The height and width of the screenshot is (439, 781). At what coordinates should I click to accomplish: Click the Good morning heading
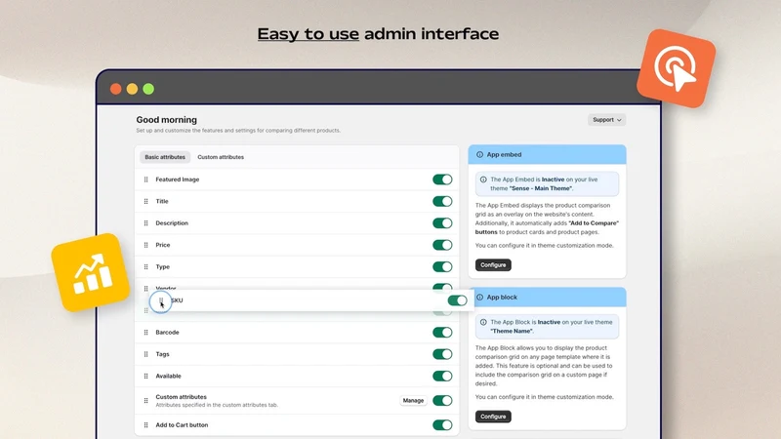point(166,119)
